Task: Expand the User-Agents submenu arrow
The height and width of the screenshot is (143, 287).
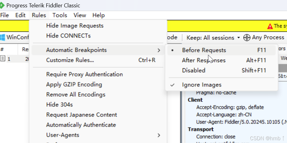Action: [159, 135]
